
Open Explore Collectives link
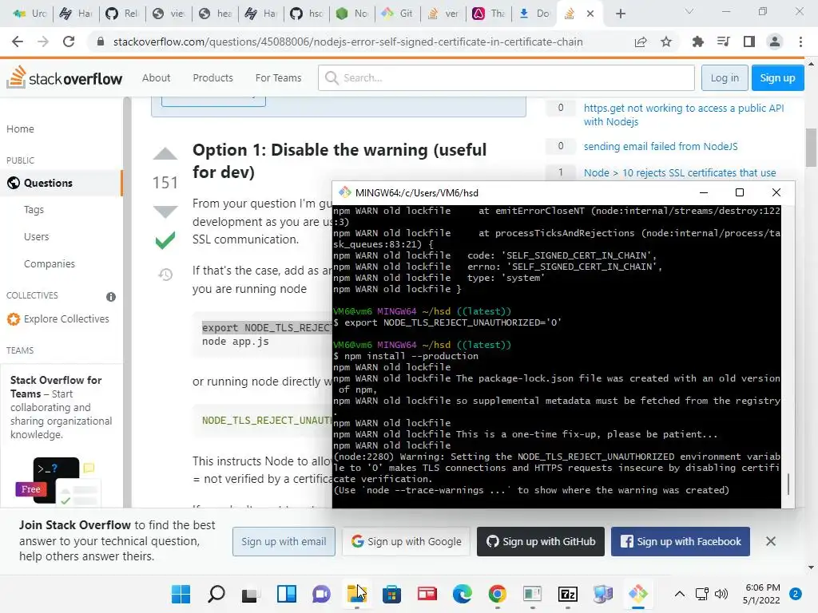(66, 318)
